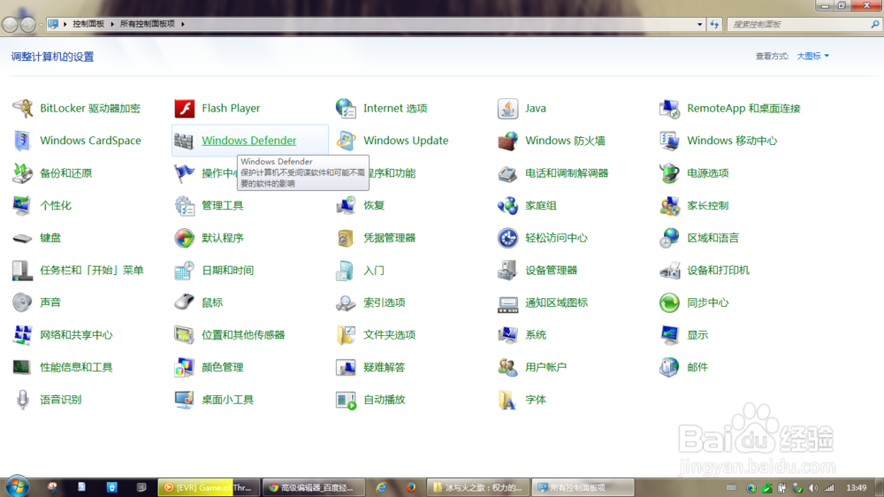Image resolution: width=884 pixels, height=497 pixels.
Task: Click the 控制面板 breadcrumb segment
Action: (x=88, y=24)
